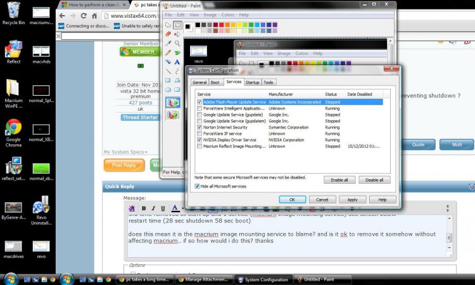Image resolution: width=475 pixels, height=285 pixels.
Task: Pick the purple color swatch in Paint palette
Action: pos(275,25)
